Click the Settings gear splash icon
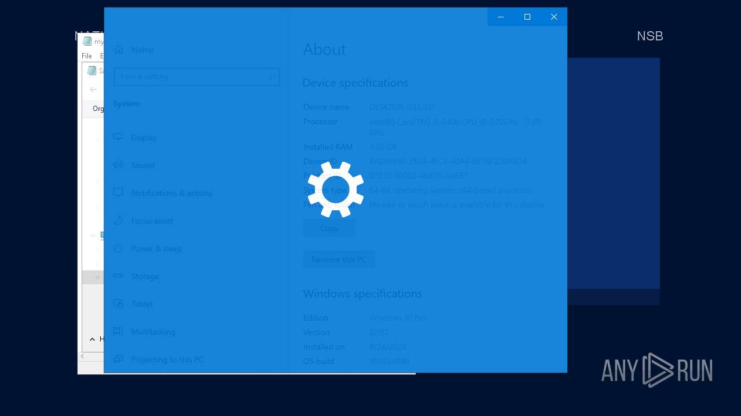This screenshot has width=741, height=416. (x=335, y=189)
